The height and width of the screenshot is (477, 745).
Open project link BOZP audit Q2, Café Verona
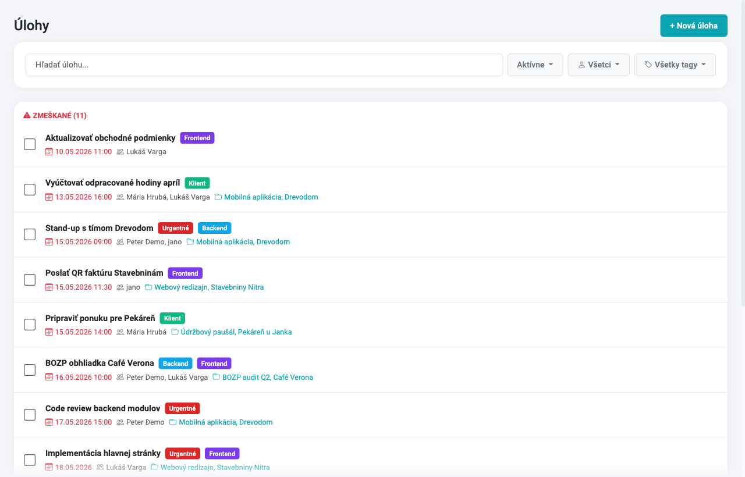click(268, 378)
